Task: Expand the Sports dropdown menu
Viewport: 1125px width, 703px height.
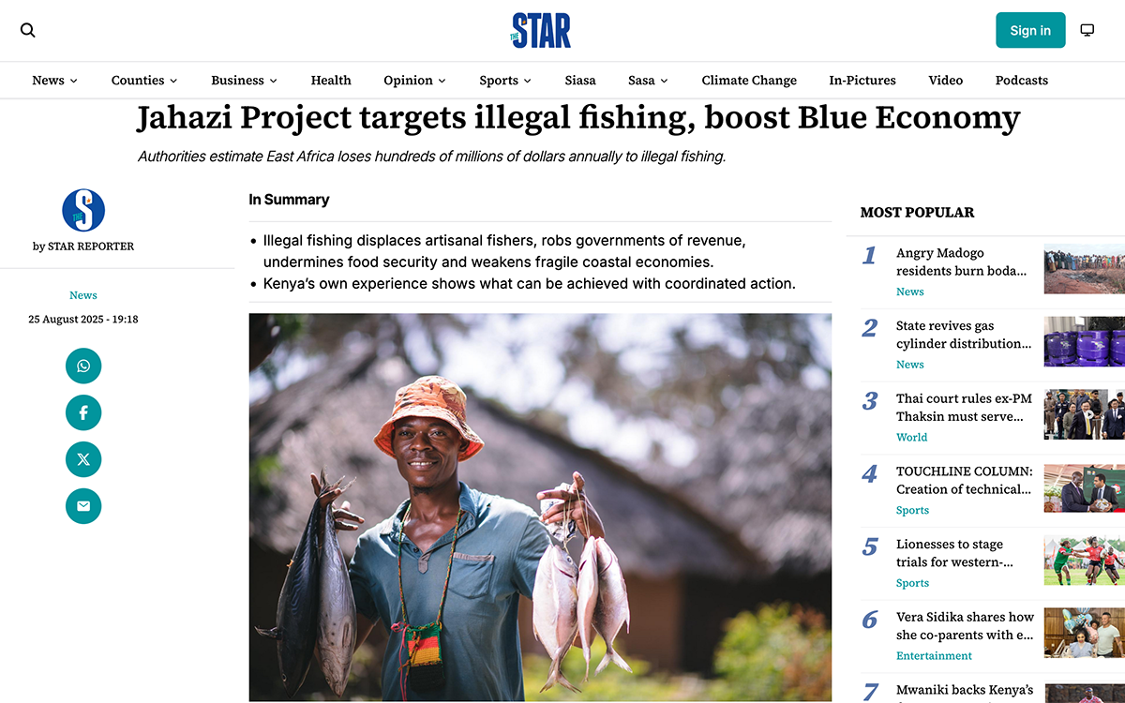Action: (505, 81)
